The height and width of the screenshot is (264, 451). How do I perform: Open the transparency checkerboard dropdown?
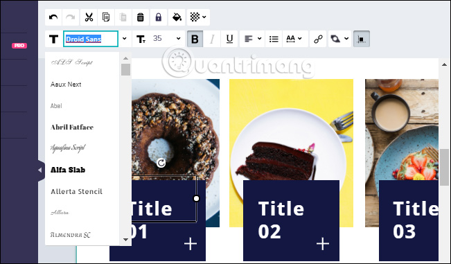click(x=198, y=17)
